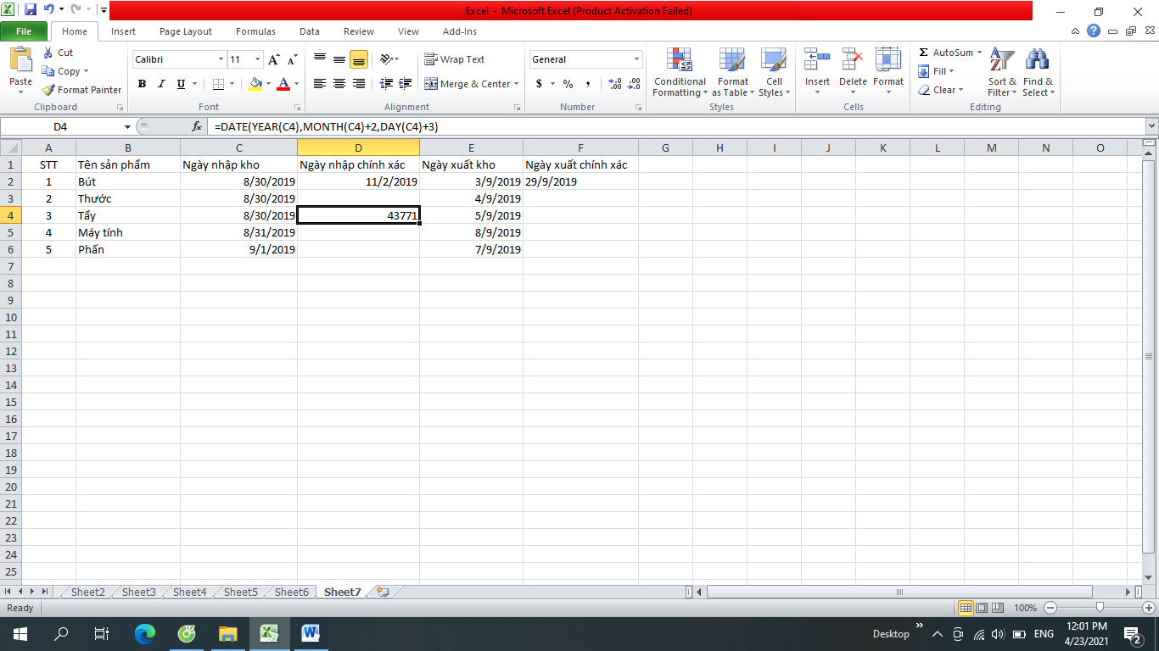Image resolution: width=1159 pixels, height=651 pixels.
Task: Select cell with Máy tính
Action: (x=128, y=232)
